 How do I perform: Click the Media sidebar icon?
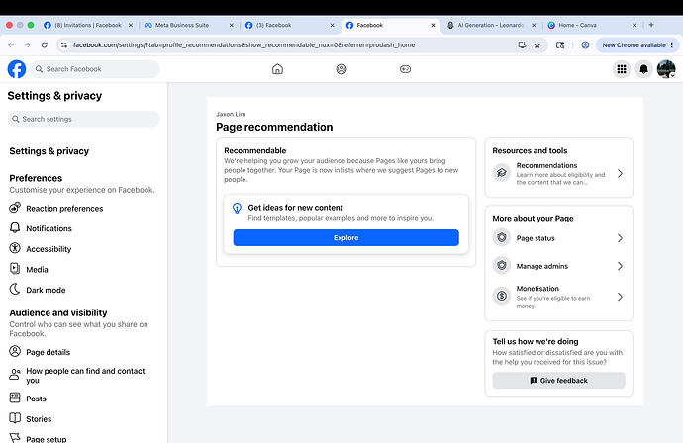(15, 269)
